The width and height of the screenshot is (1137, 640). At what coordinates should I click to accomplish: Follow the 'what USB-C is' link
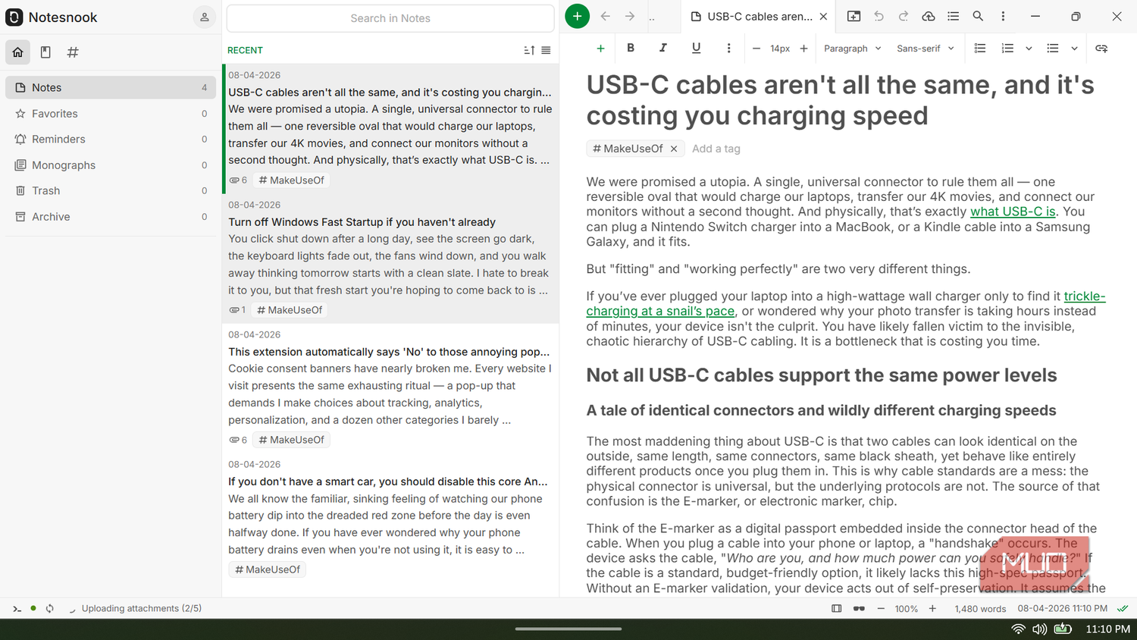(x=1013, y=212)
